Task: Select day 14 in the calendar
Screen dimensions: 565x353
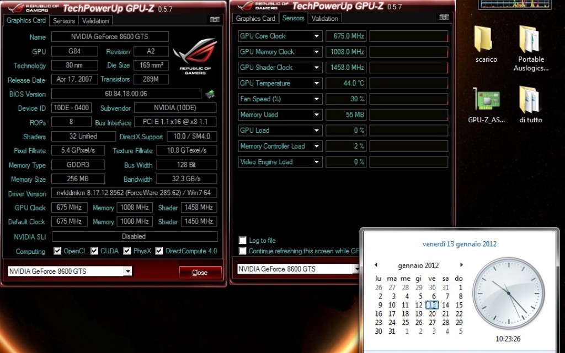Action: pos(445,305)
